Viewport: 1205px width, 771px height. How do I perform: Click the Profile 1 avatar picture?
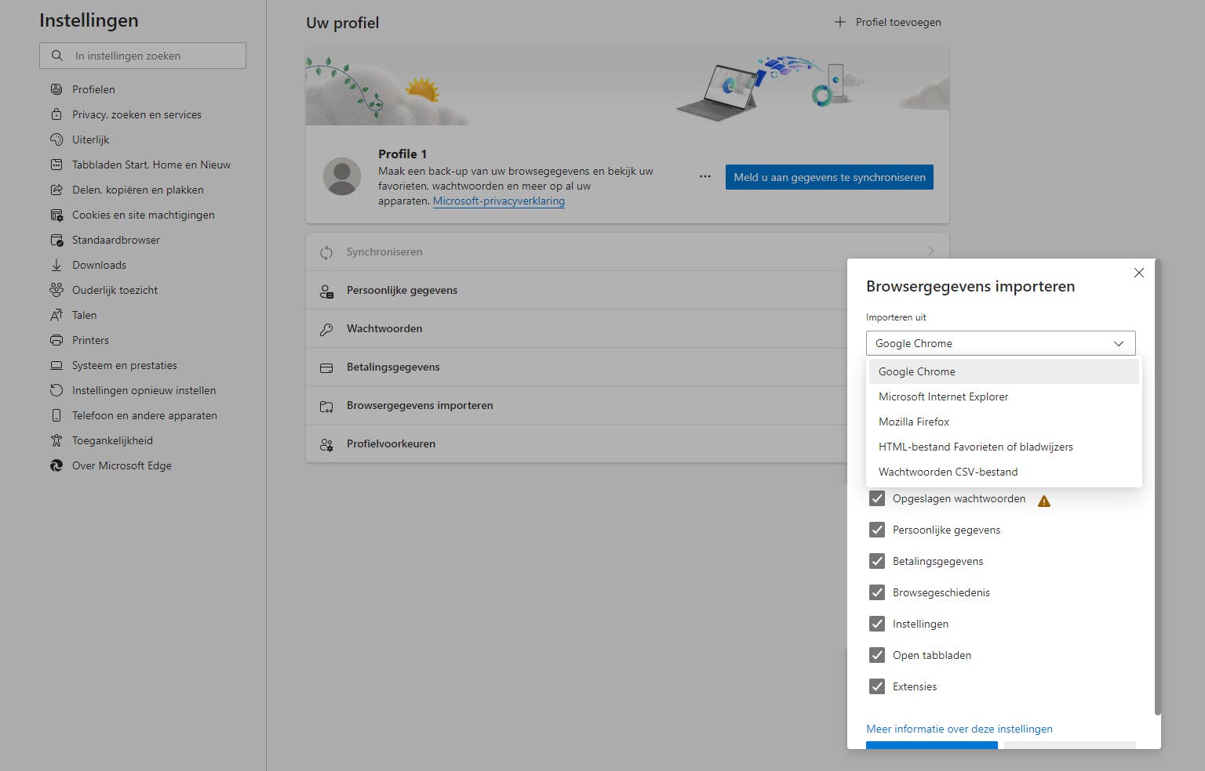[x=342, y=176]
